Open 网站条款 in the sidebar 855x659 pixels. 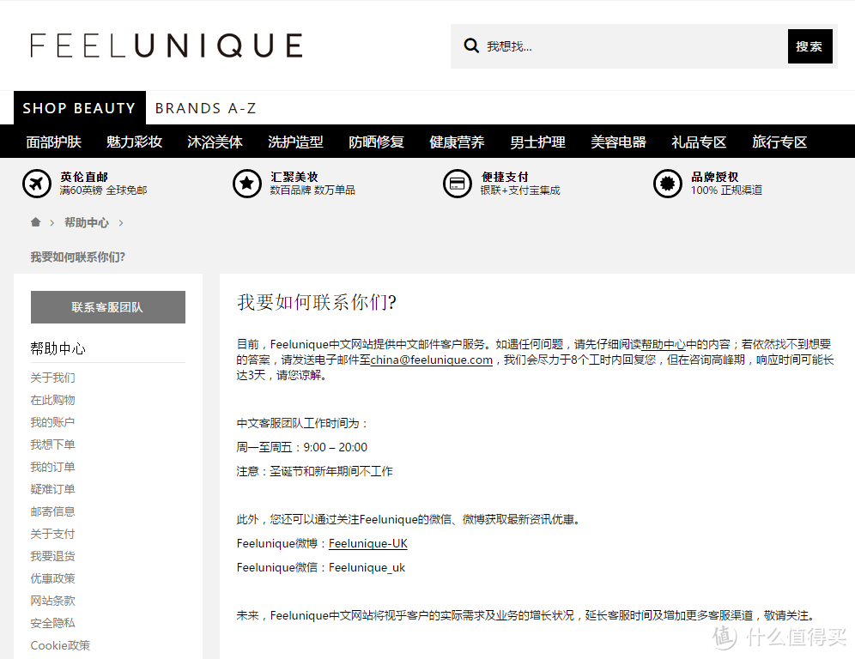pos(53,601)
